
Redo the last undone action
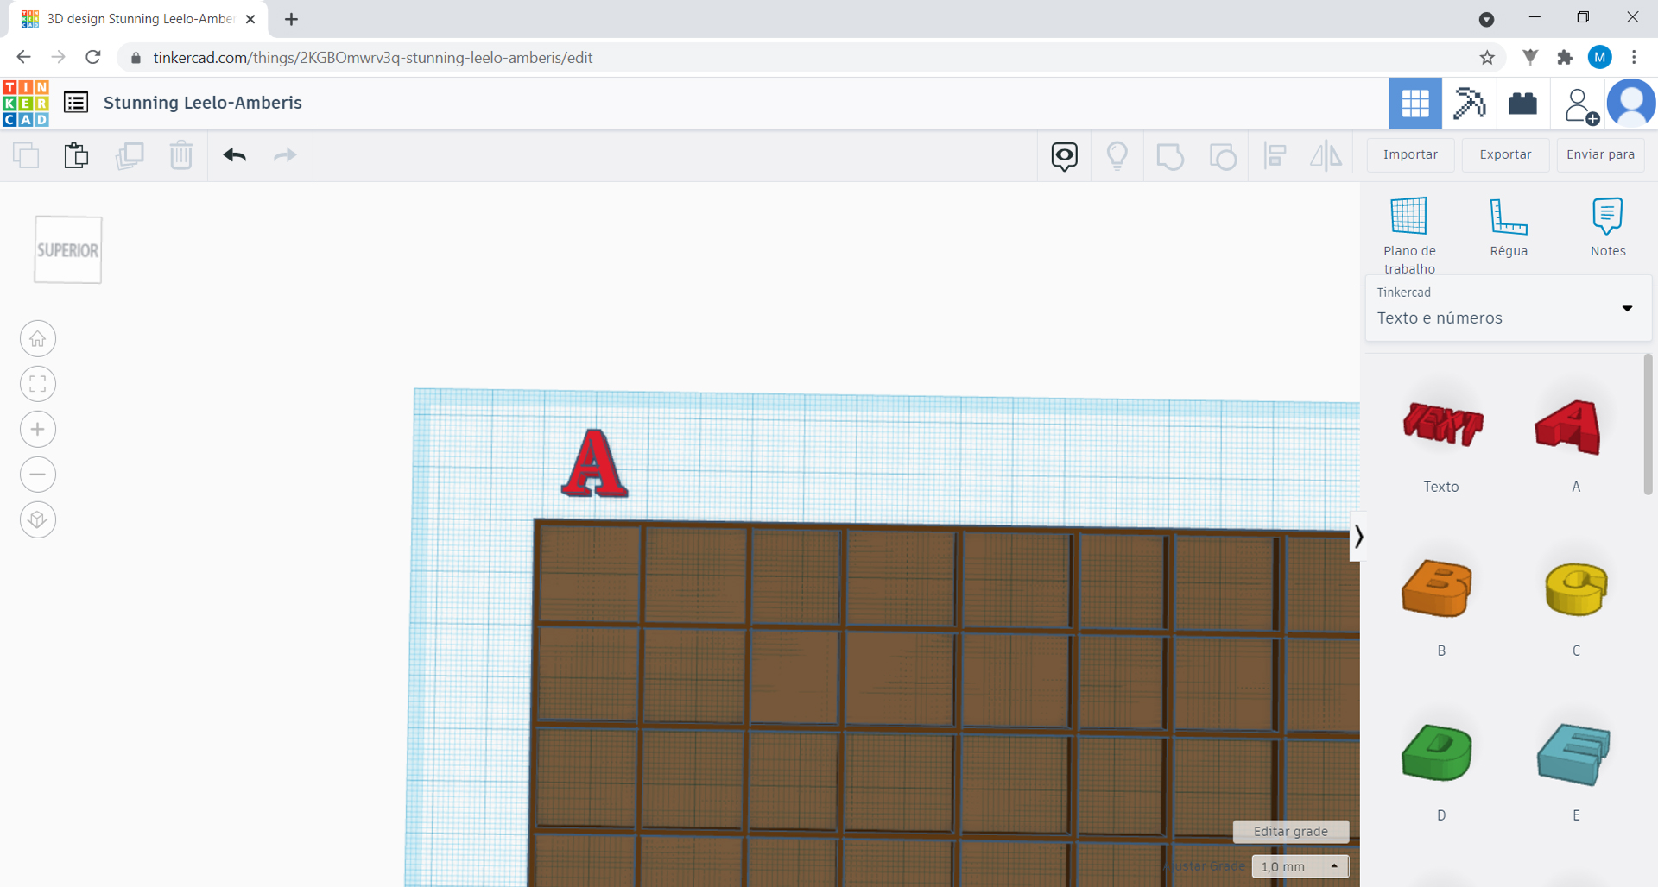coord(285,155)
